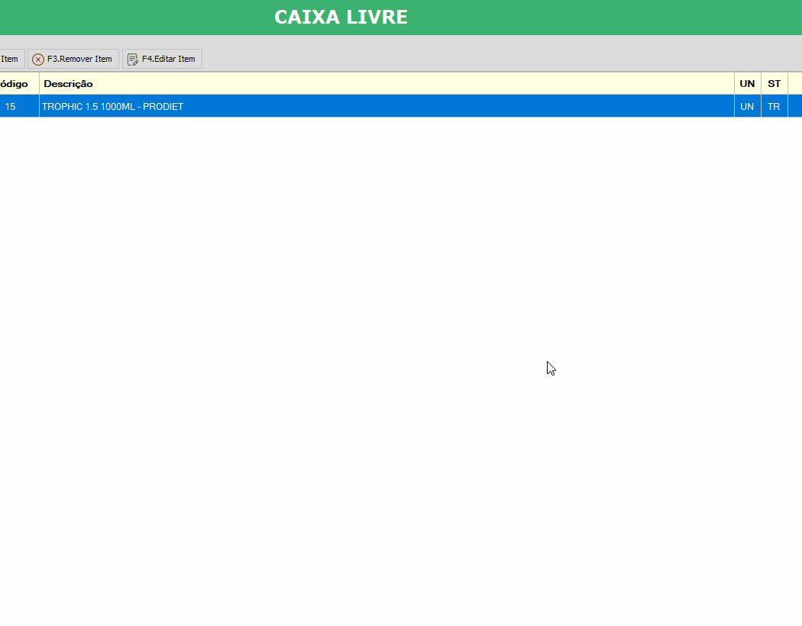Viewport: 802px width, 626px height.
Task: Click the CAIXA LIVRE title text
Action: 341,18
